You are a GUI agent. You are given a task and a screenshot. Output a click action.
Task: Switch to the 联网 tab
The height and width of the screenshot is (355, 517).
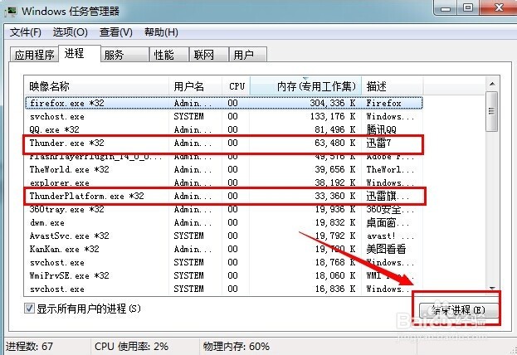pos(209,55)
